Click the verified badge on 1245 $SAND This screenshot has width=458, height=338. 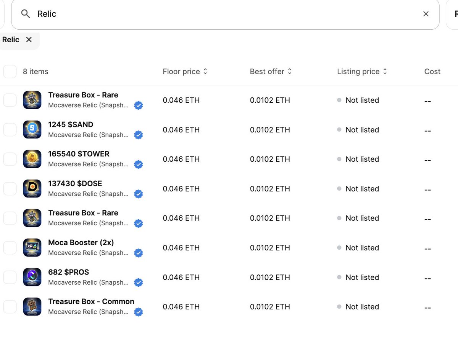click(139, 135)
